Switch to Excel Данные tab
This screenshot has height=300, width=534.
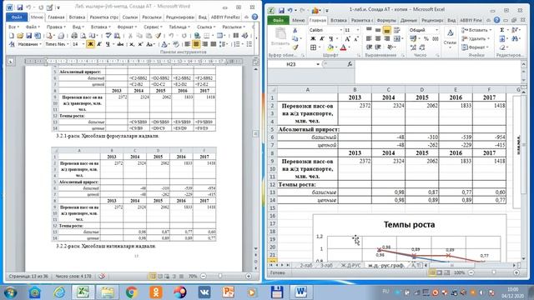pyautogui.click(x=408, y=20)
